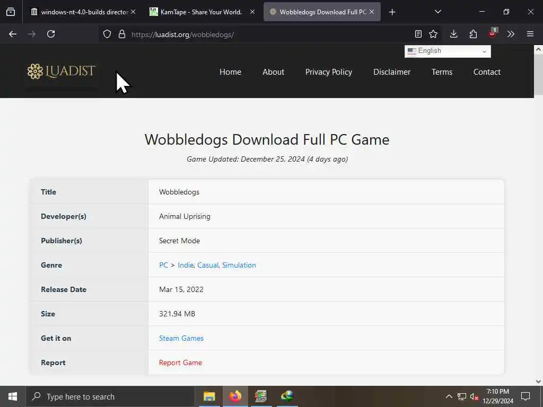The image size is (543, 407).
Task: View site security padlock info
Action: [122, 34]
